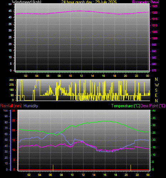Select the 70 value on the humidity axis
The image size is (166, 178).
[6, 128]
